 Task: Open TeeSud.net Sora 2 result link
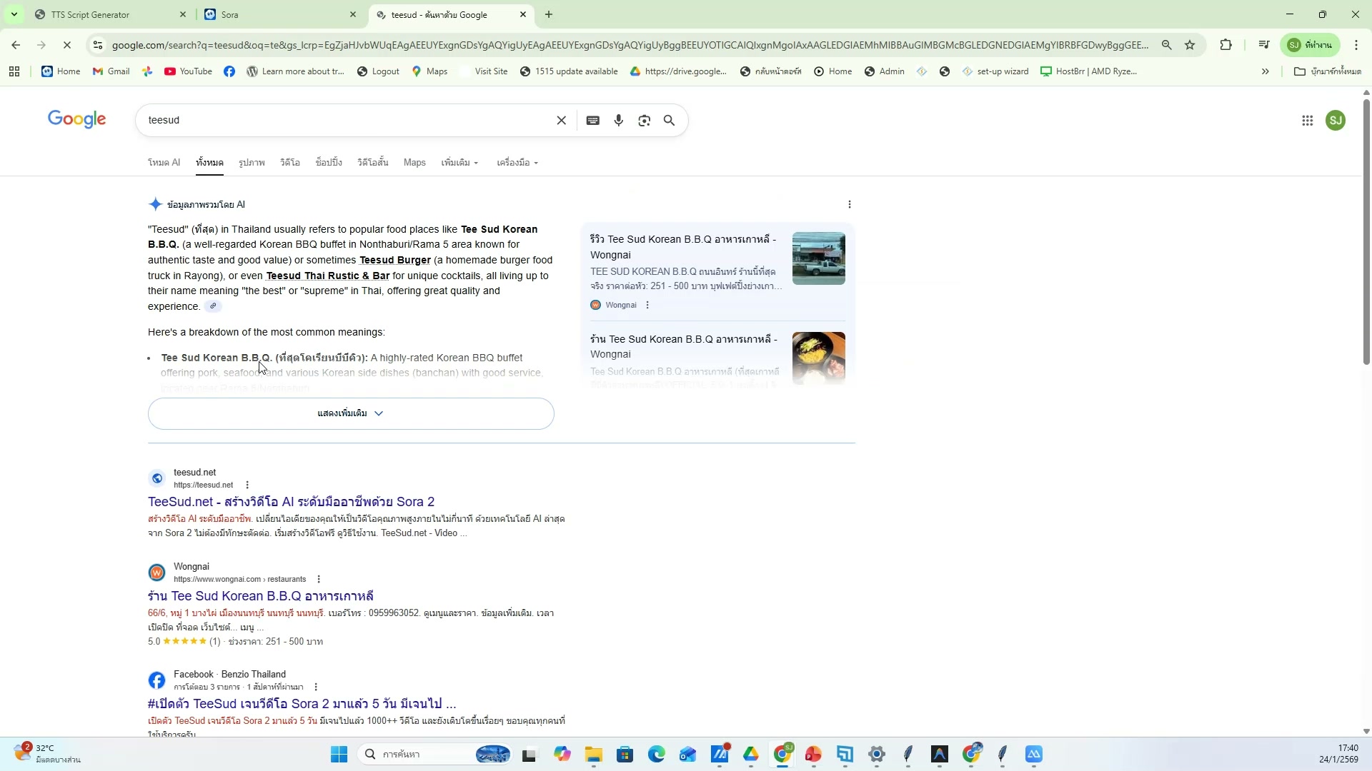[291, 502]
